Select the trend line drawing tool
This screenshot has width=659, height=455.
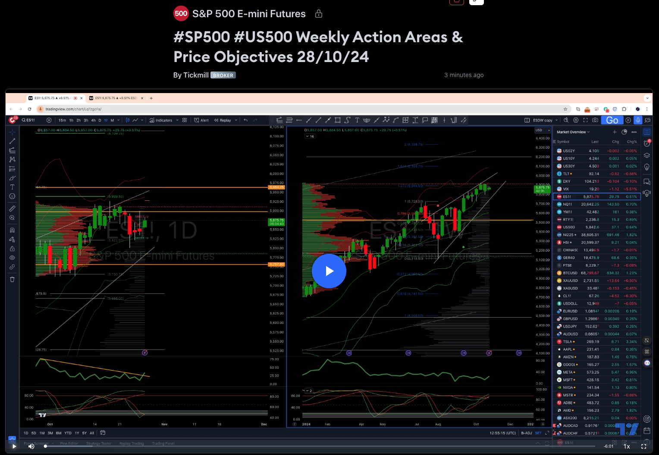[x=12, y=141]
